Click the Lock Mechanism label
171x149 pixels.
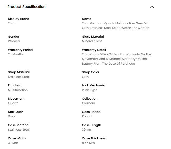point(94,85)
